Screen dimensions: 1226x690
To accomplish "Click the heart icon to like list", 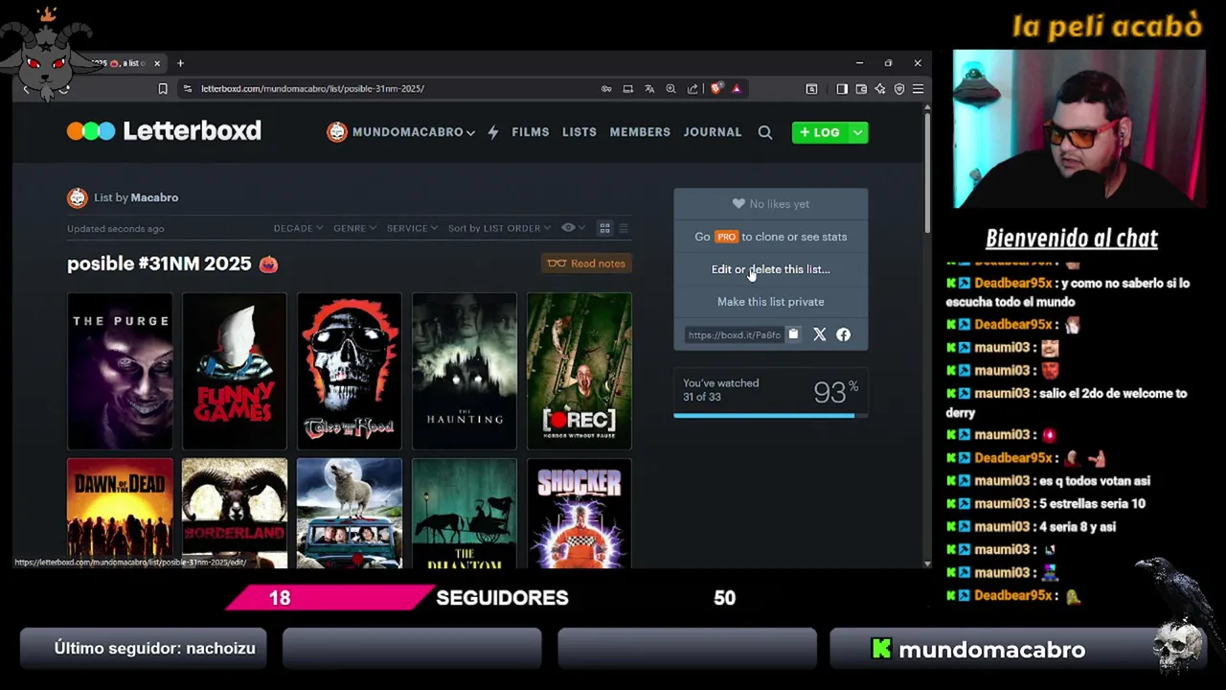I will (x=738, y=204).
